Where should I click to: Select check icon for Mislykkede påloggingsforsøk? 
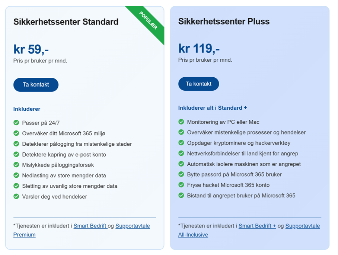[16, 165]
